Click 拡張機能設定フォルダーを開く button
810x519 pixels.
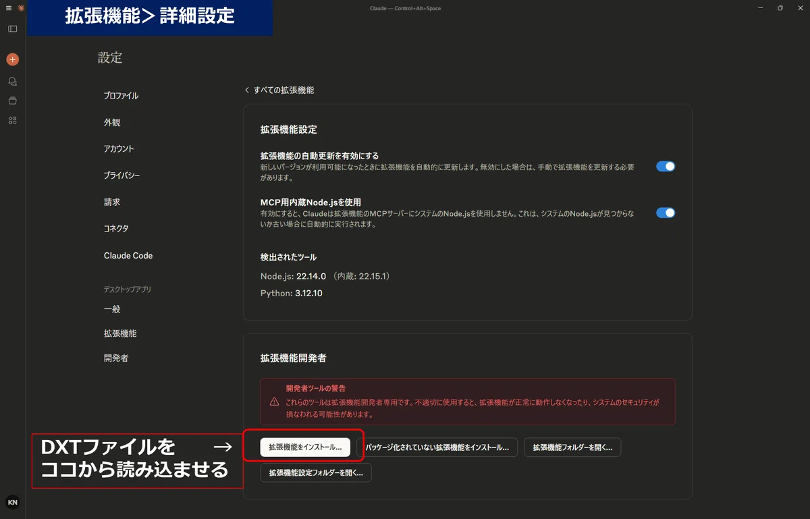click(x=316, y=472)
